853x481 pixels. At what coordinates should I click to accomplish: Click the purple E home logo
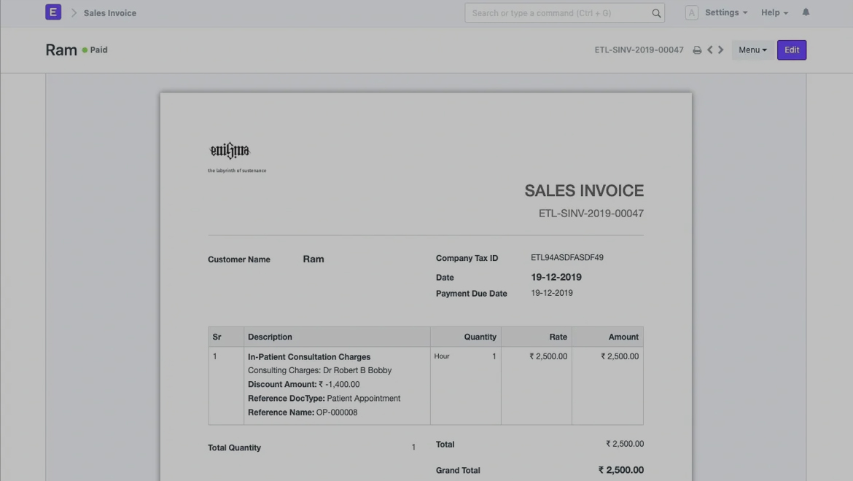pos(53,12)
